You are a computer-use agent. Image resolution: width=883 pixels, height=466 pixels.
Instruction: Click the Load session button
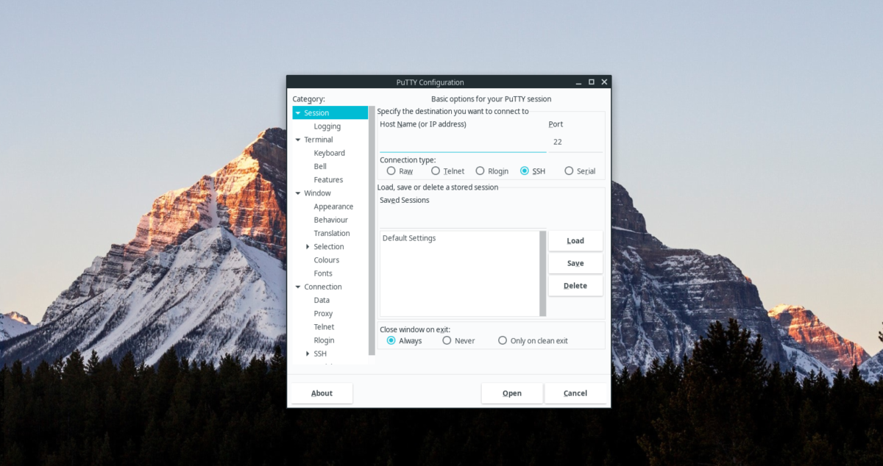(x=575, y=240)
